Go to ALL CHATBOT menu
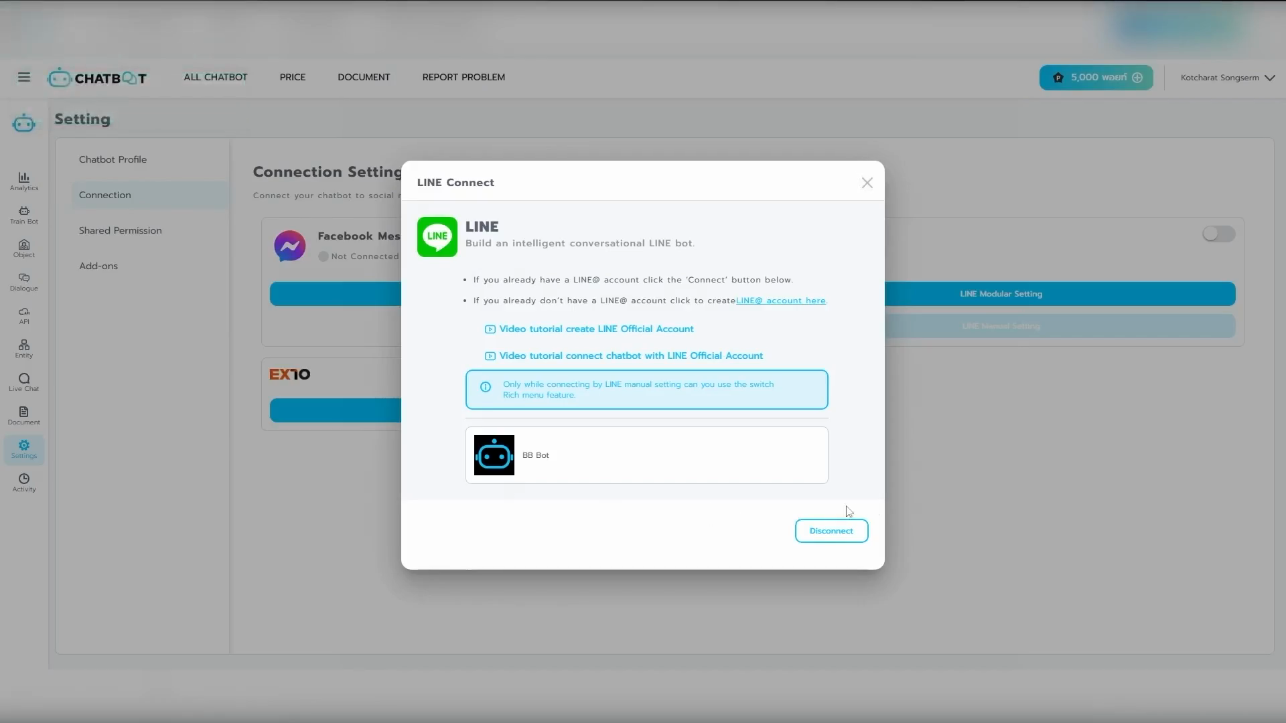The image size is (1286, 723). point(216,77)
